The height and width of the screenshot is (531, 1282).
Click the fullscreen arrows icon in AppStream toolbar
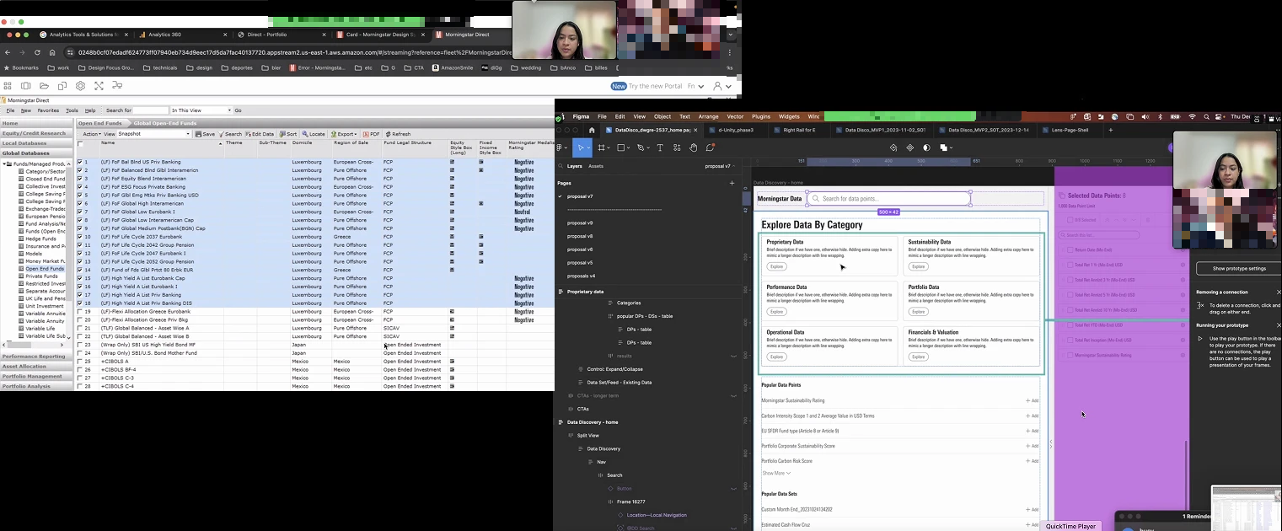(x=99, y=86)
